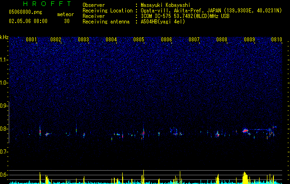The image size is (290, 184).
Task: Click the 0809 time marker
Action: point(249,40)
